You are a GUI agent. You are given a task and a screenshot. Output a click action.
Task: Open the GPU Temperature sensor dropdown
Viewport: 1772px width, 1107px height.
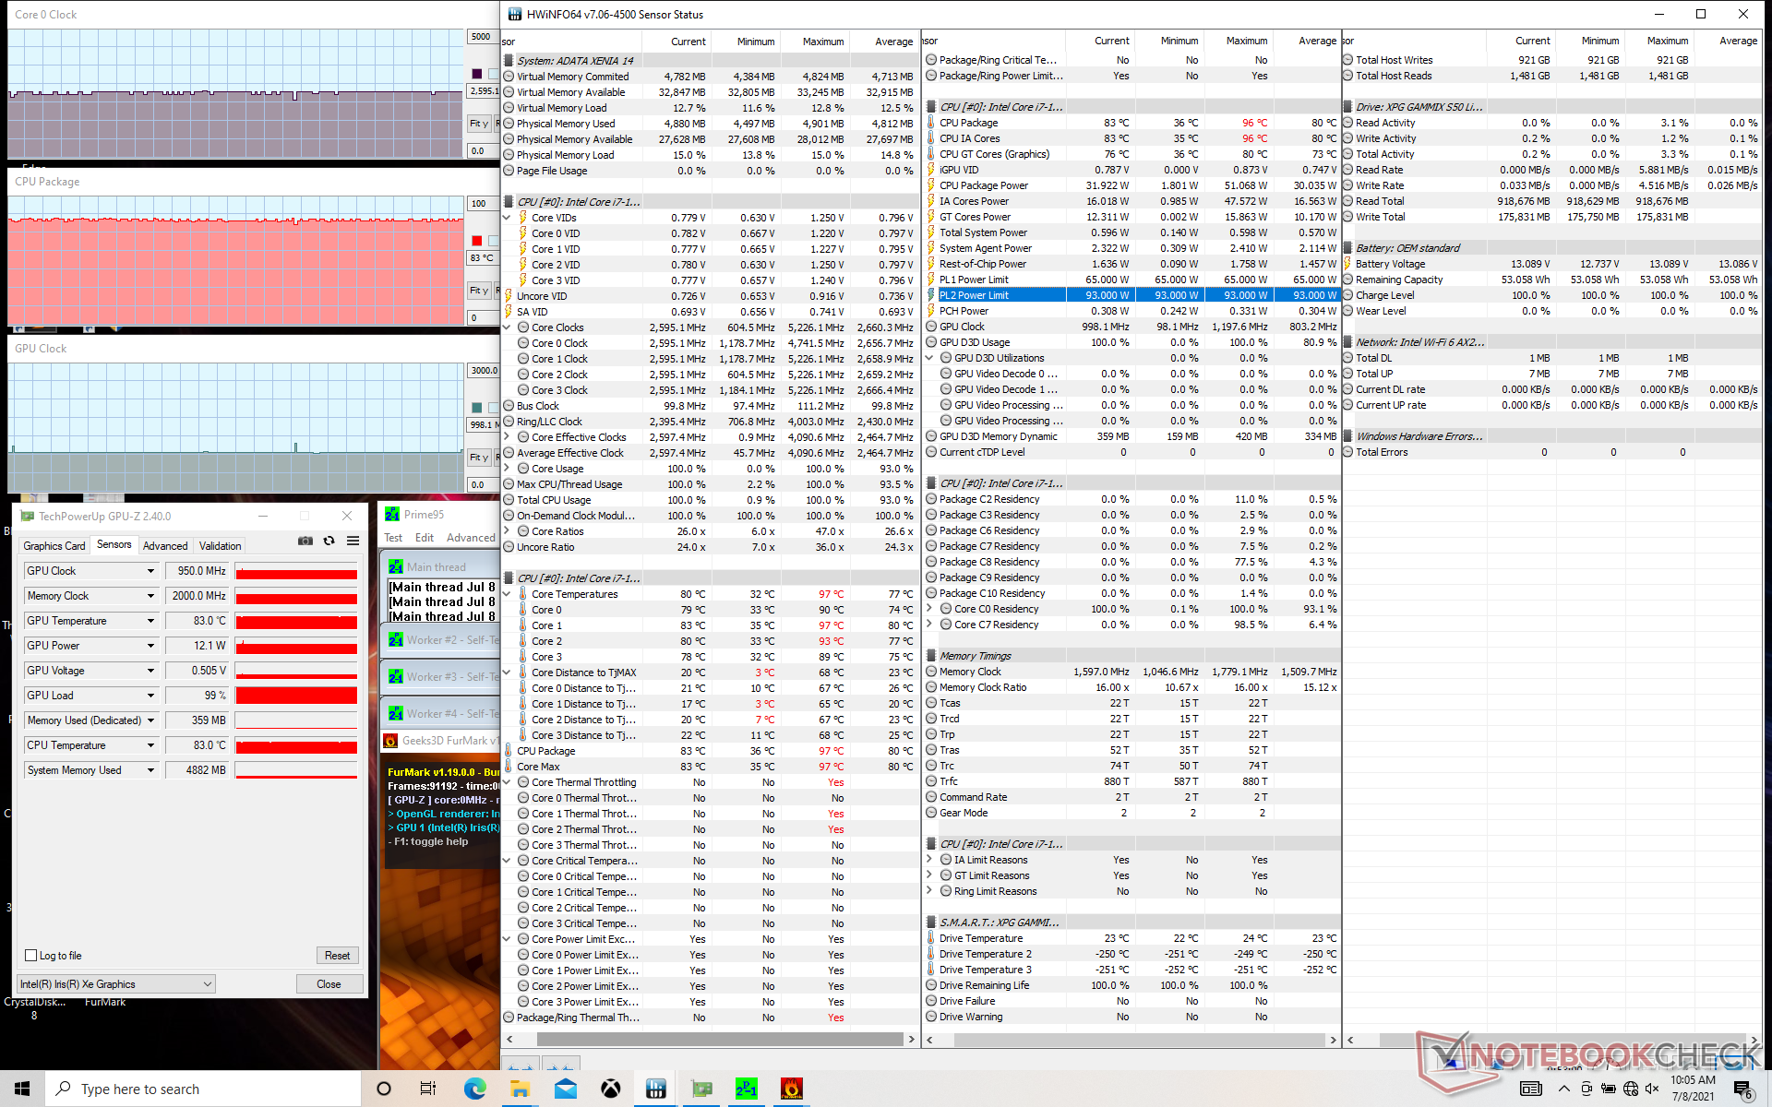click(150, 621)
